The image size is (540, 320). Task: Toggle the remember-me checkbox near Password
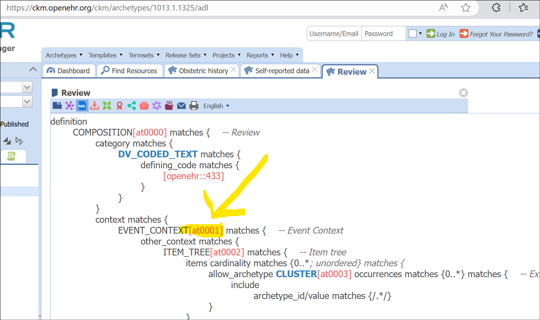(413, 33)
